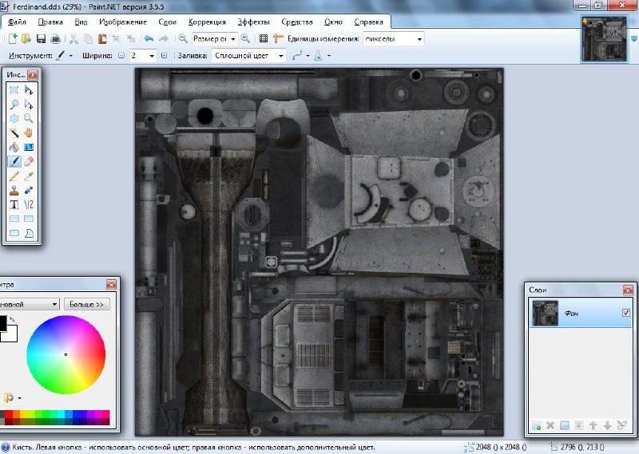
Task: Toggle visibility checkbox of Фон layer
Action: coord(626,313)
